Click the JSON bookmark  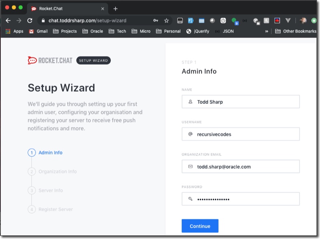tap(225, 31)
